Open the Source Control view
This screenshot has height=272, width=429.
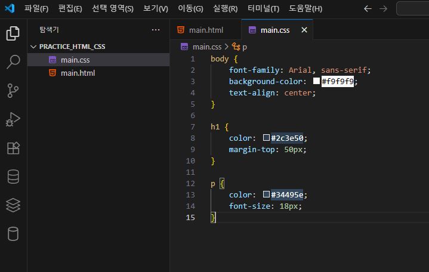(13, 91)
